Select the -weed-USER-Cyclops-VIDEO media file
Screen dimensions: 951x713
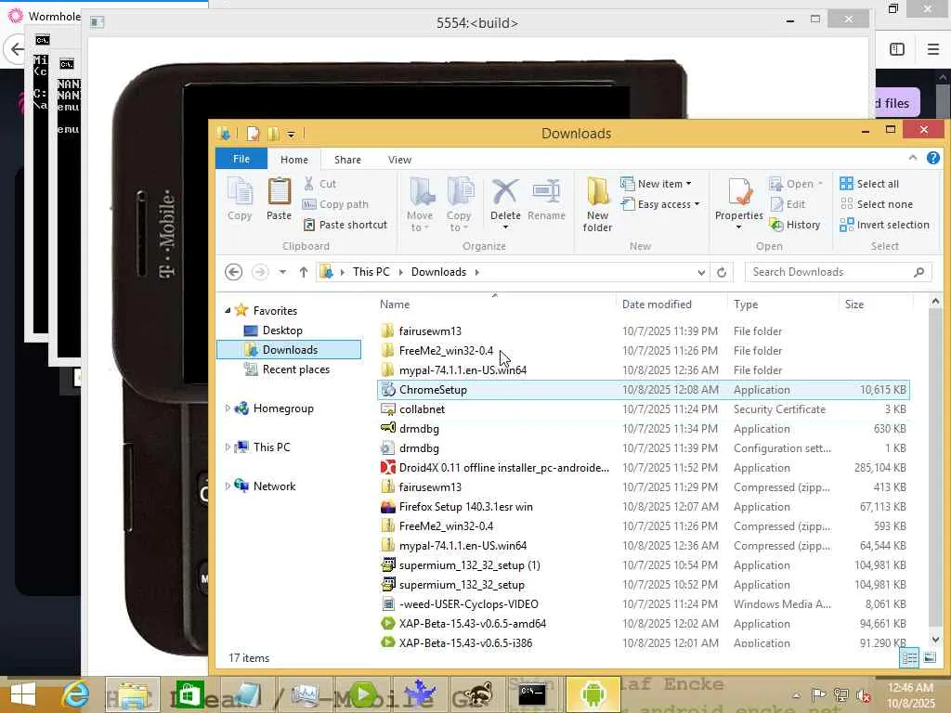643,603
